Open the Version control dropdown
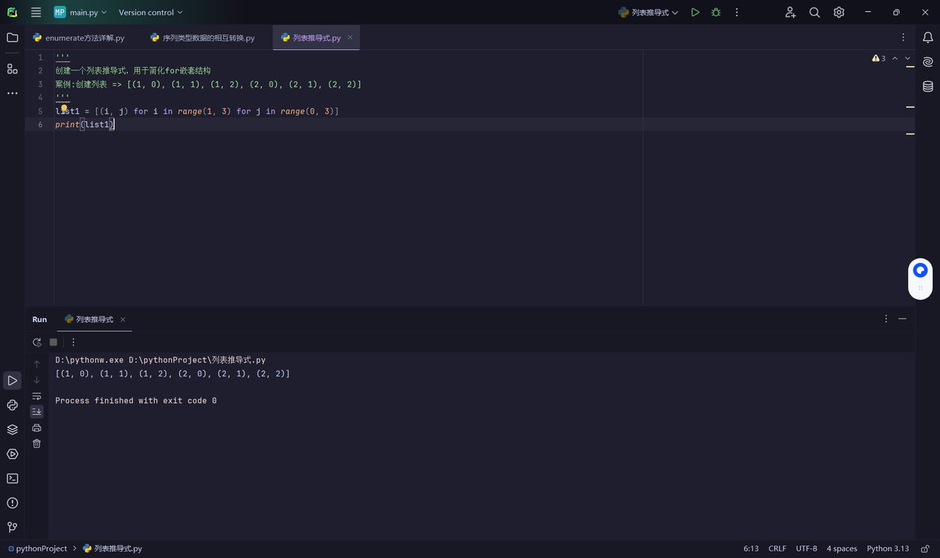The height and width of the screenshot is (558, 940). [151, 12]
